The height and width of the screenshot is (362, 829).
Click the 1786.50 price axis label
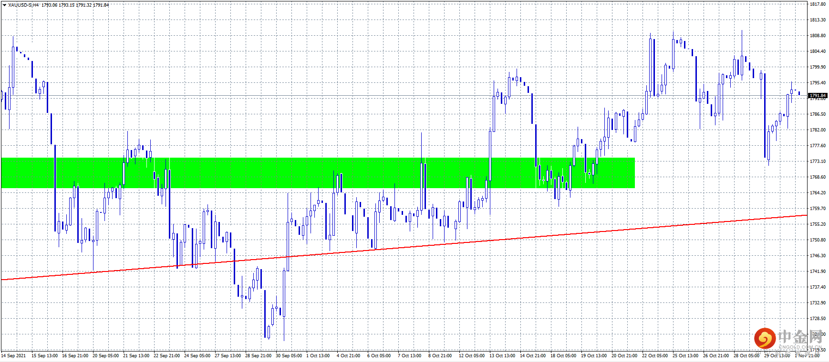pyautogui.click(x=818, y=114)
